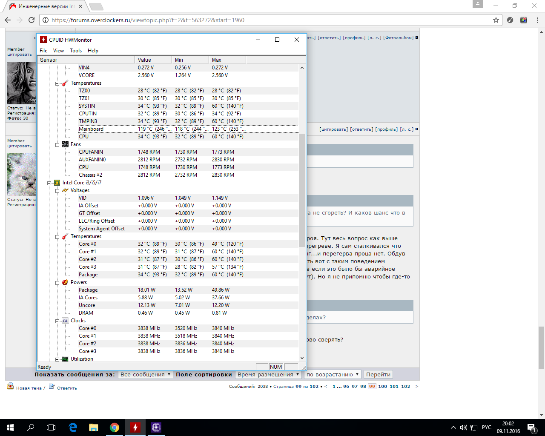This screenshot has width=545, height=436.
Task: Click the chip icon beside Intel Core i3/i5/i7
Action: click(57, 183)
